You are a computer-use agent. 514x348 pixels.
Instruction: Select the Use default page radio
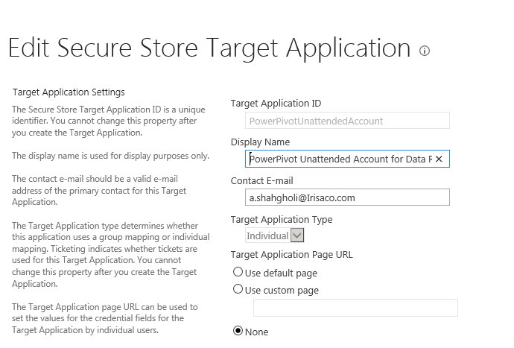[x=238, y=272]
